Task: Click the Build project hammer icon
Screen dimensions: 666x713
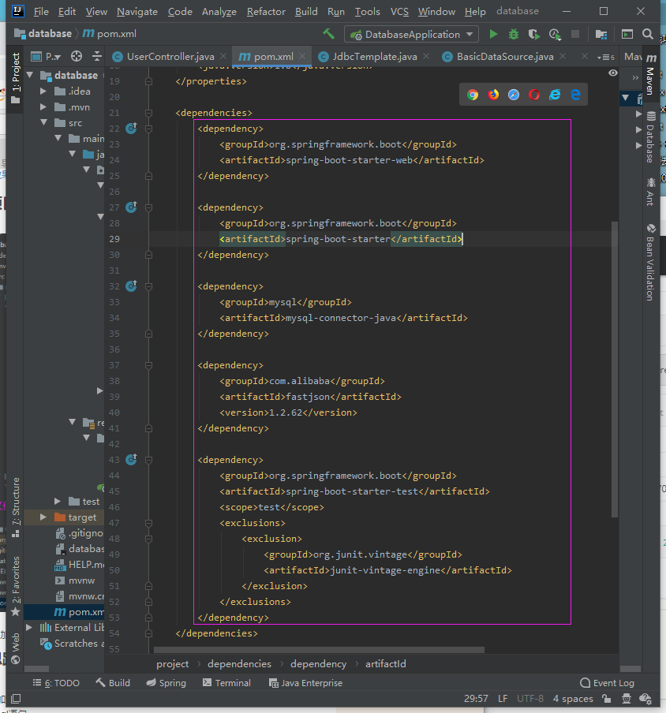Action: (328, 34)
